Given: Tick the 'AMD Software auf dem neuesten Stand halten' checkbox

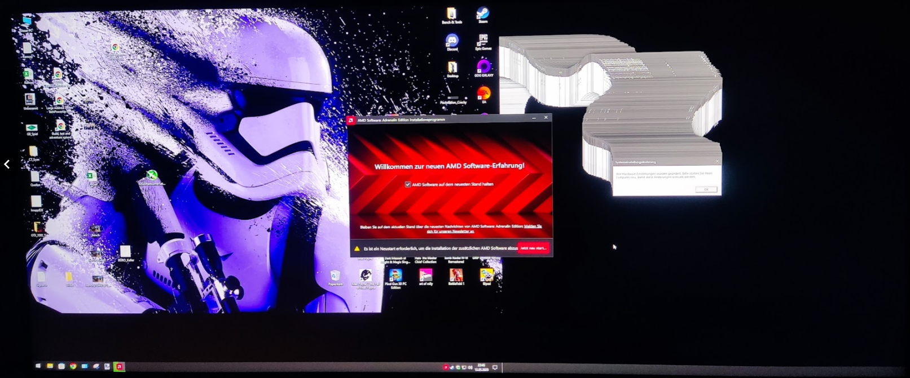Looking at the screenshot, I should click(x=408, y=184).
